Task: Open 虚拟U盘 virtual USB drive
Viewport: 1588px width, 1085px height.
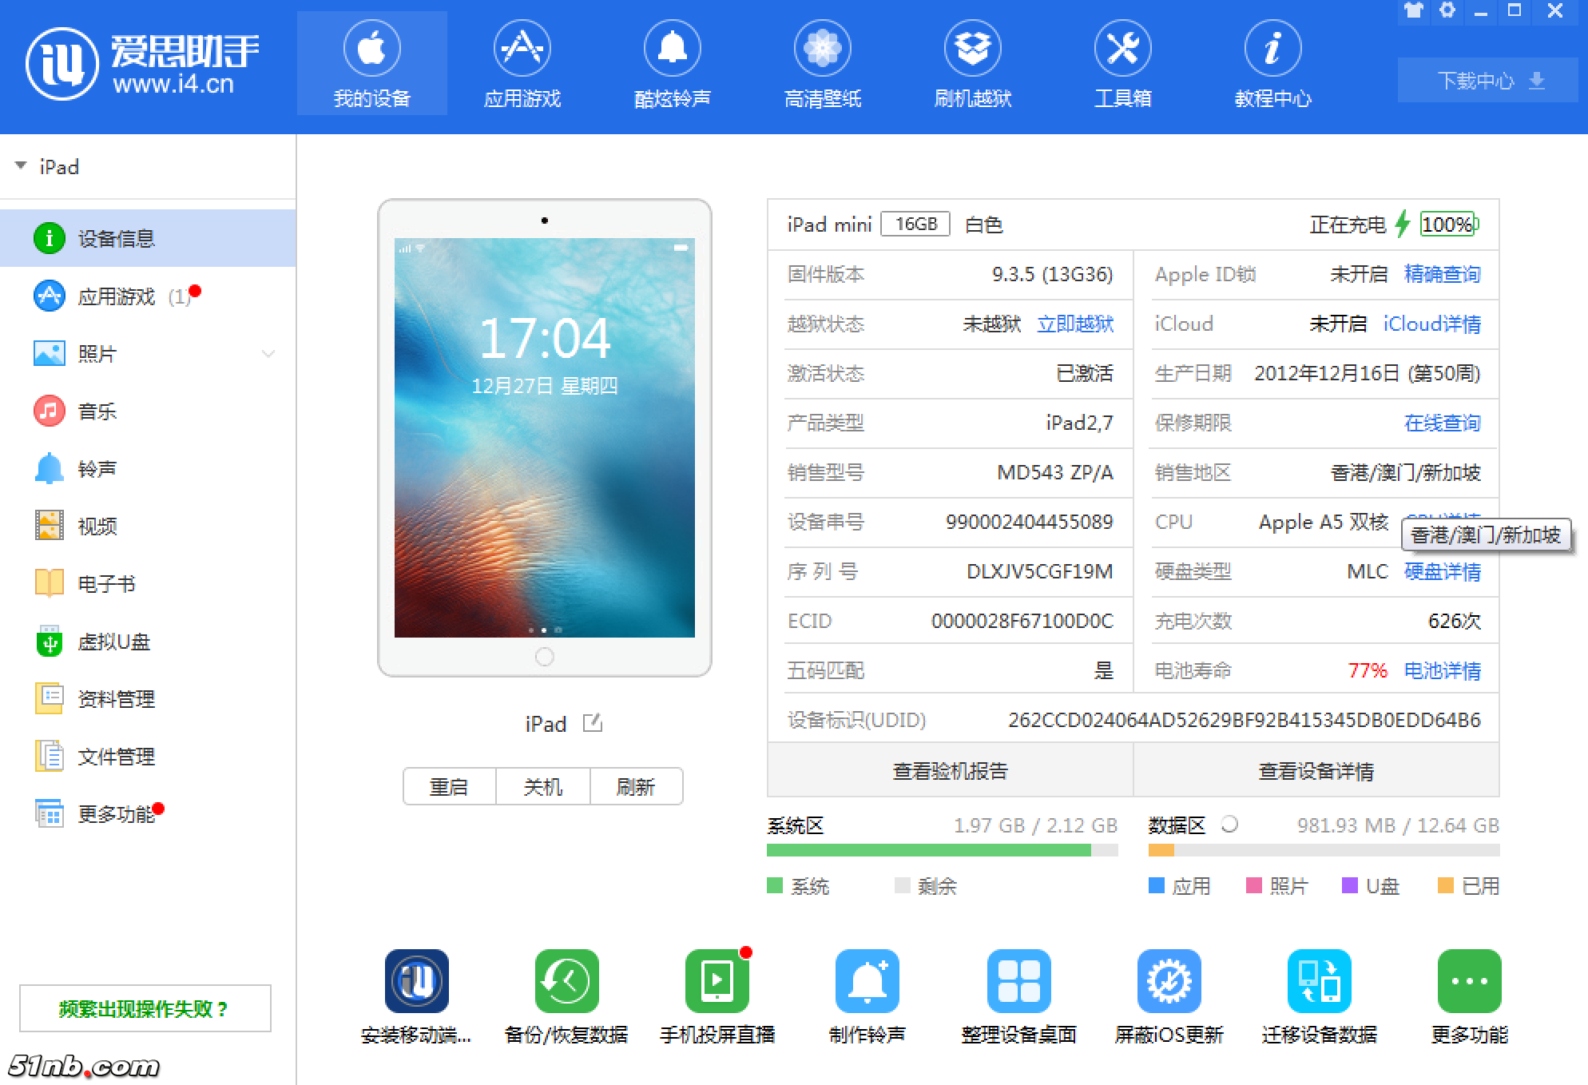Action: [112, 642]
